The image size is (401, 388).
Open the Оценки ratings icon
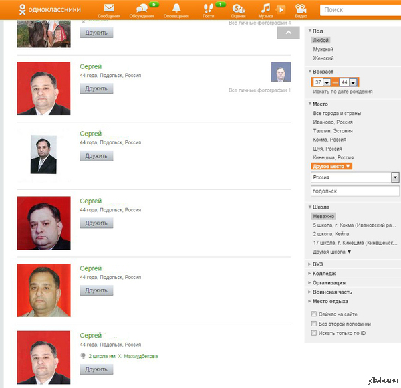pyautogui.click(x=238, y=9)
